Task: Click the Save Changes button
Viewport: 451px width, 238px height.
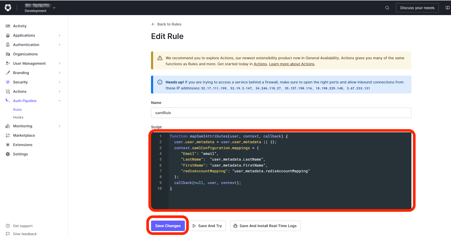Action: 168,226
